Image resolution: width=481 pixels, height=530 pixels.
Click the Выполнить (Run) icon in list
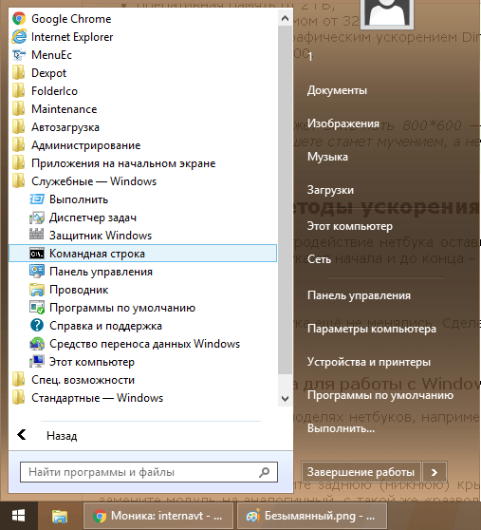pyautogui.click(x=37, y=199)
